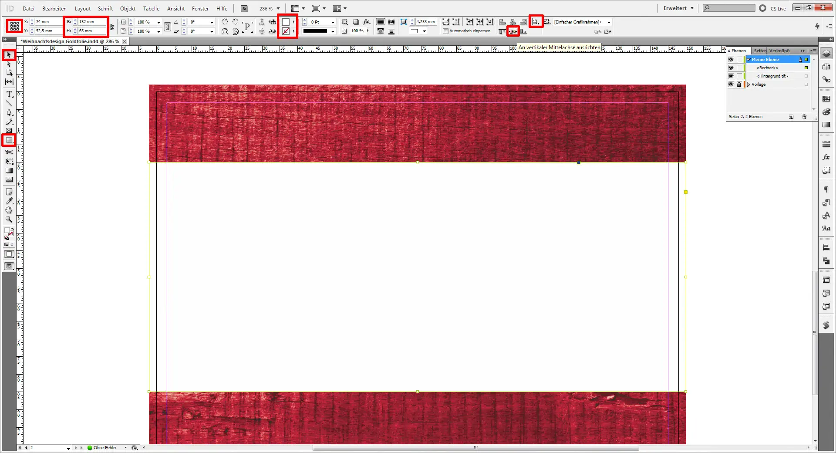Enable the Automatisch einpassen checkbox
Viewport: 836px width, 453px height.
(445, 31)
